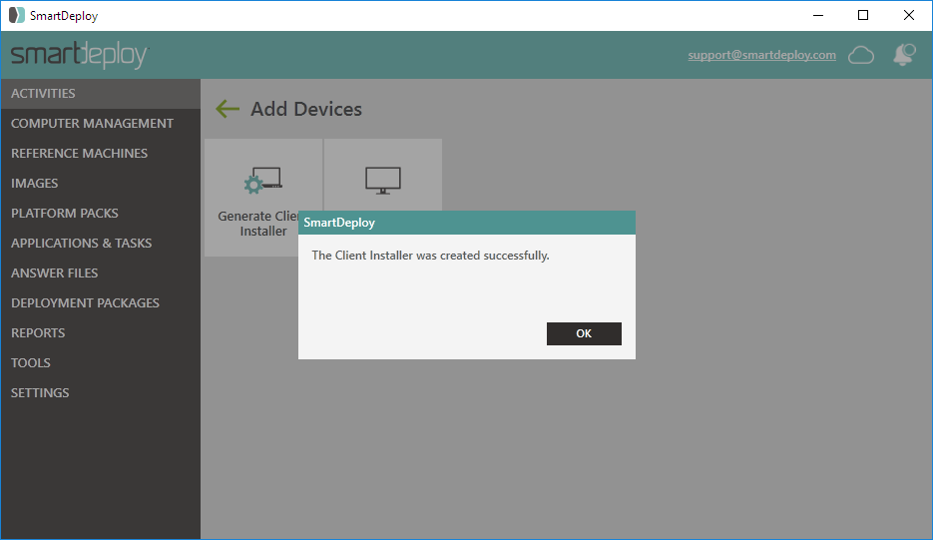Image resolution: width=933 pixels, height=540 pixels.
Task: Open Settings in the sidebar
Action: [x=101, y=392]
